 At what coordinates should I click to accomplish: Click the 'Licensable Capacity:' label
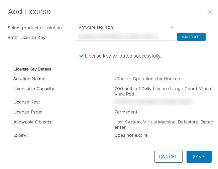34,89
